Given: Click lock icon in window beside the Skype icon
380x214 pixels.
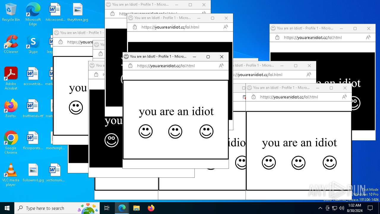Looking at the screenshot, I should [x=61, y=42].
